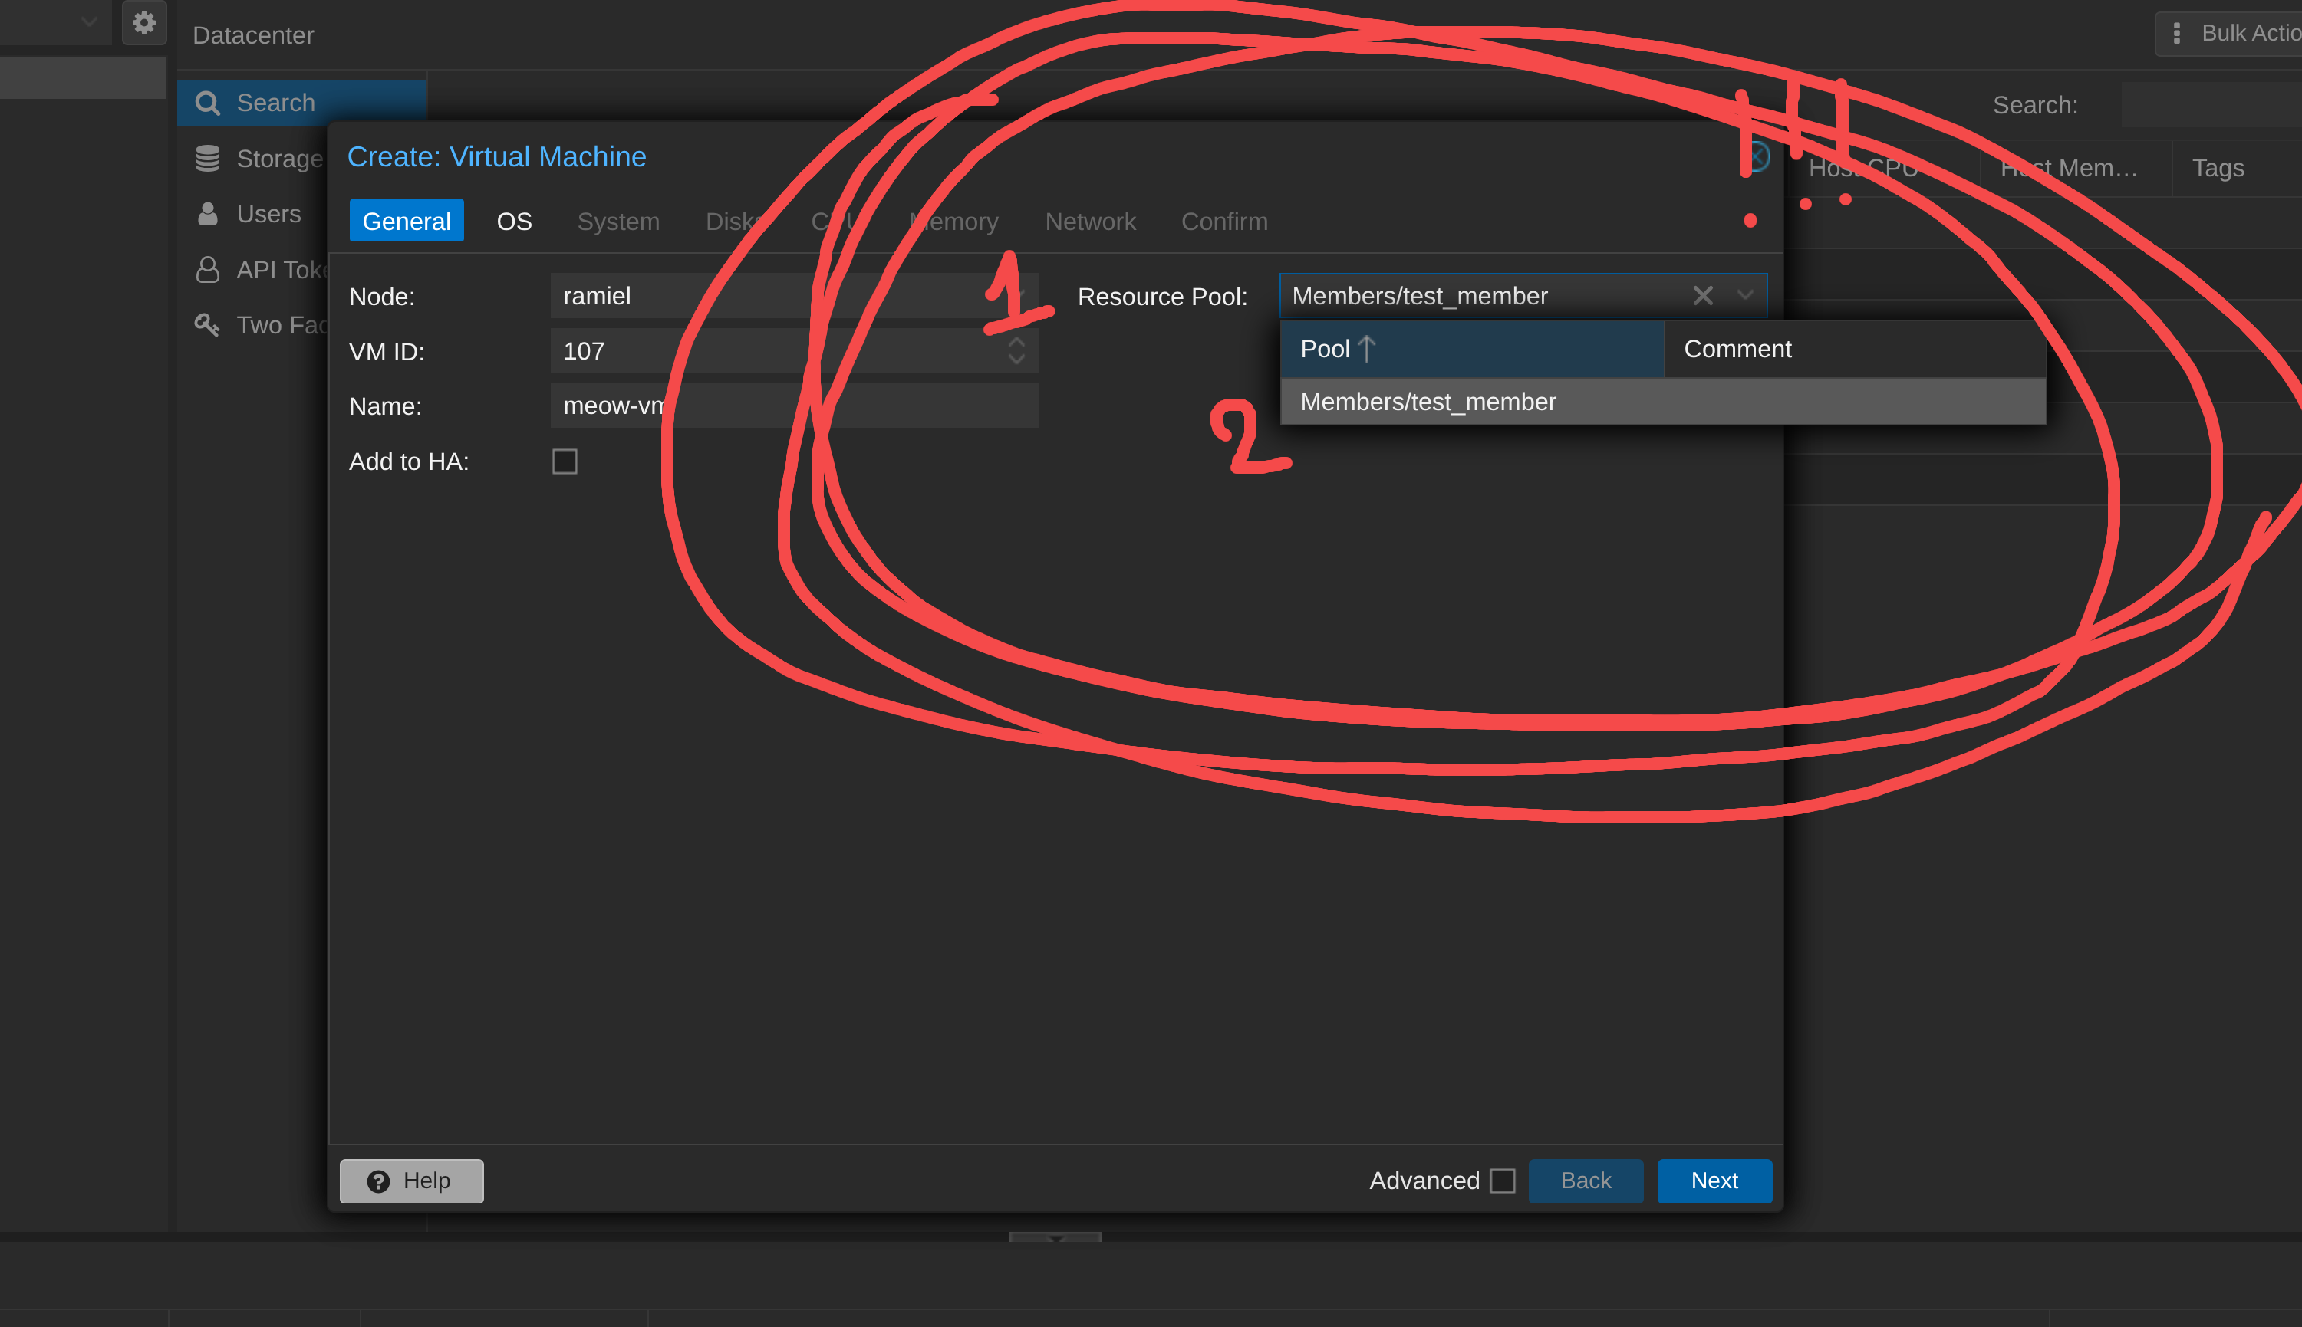Select Members/test_member in pool list

(1664, 402)
